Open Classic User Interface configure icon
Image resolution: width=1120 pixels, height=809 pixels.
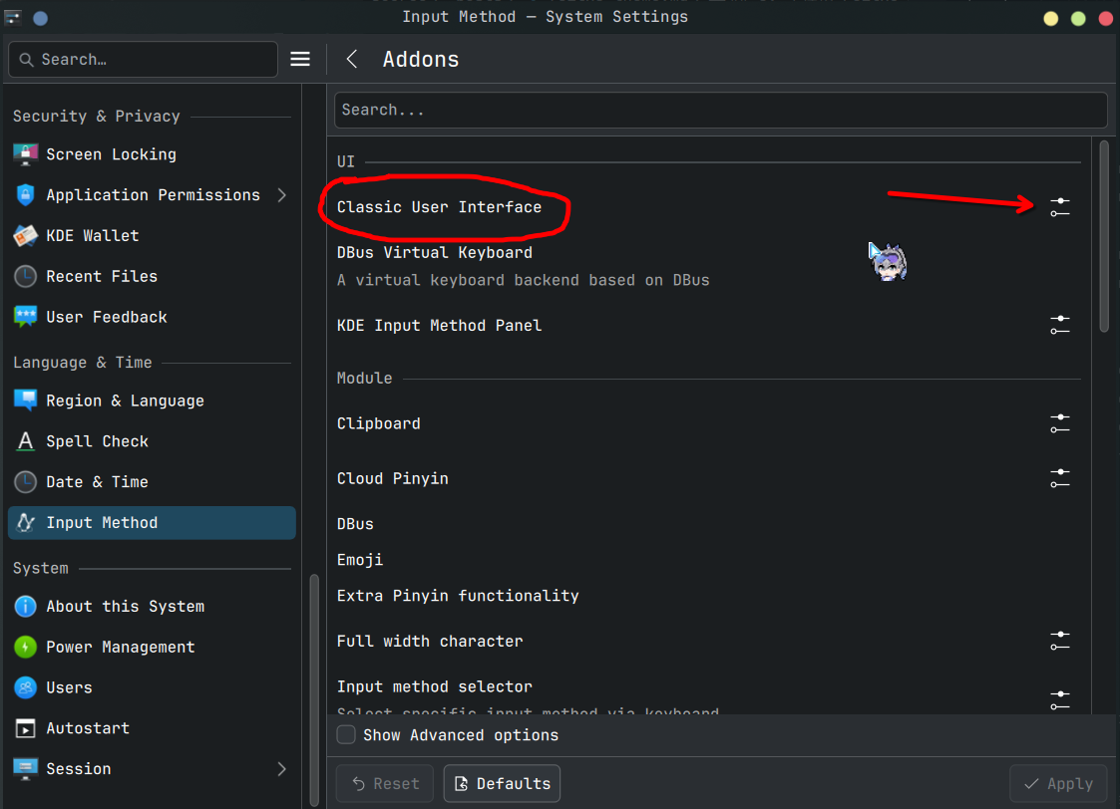1059,207
